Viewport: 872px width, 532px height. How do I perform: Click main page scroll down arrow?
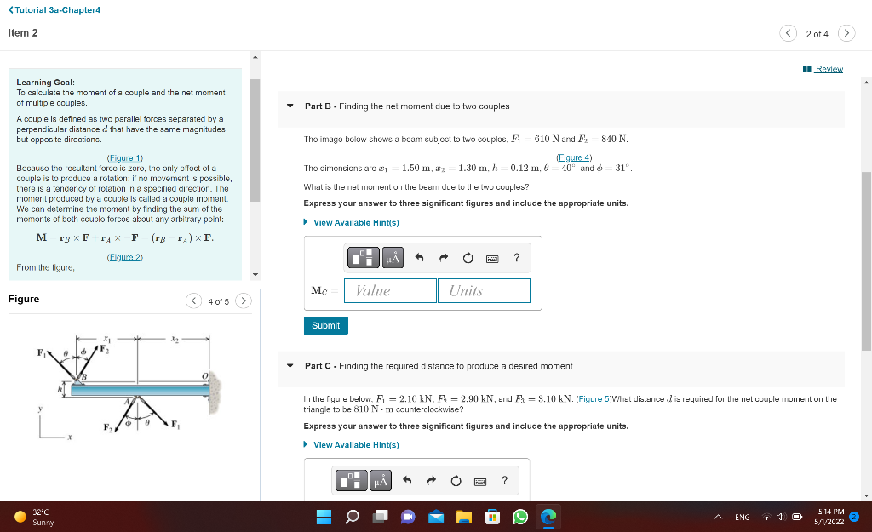(866, 495)
